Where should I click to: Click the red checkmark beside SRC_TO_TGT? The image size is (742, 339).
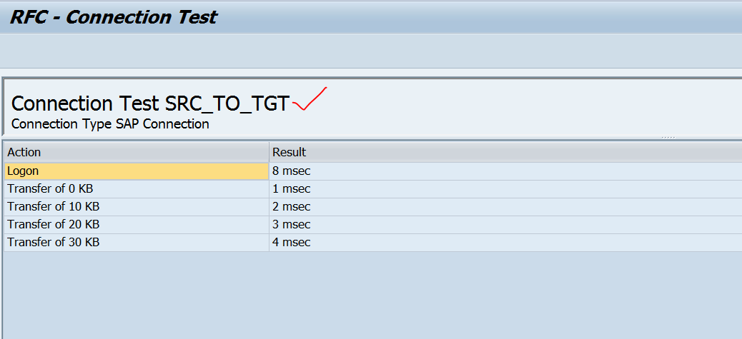(x=310, y=101)
